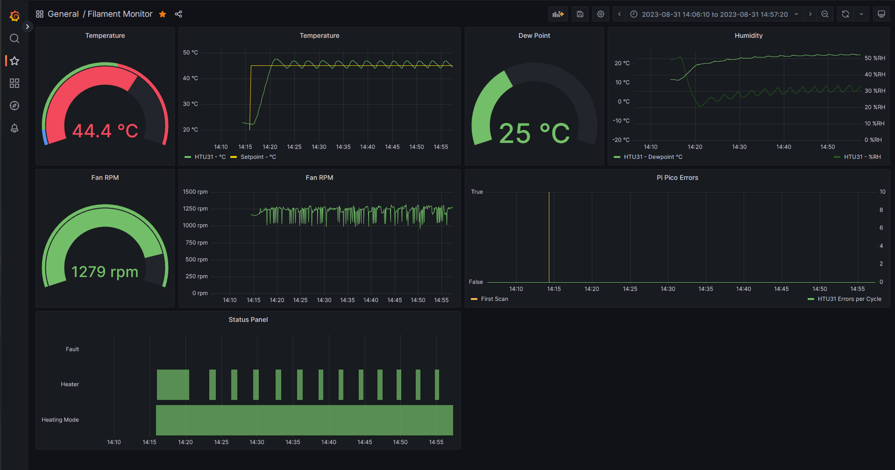Open the refresh interval dropdown
The image size is (895, 470).
[x=861, y=14]
